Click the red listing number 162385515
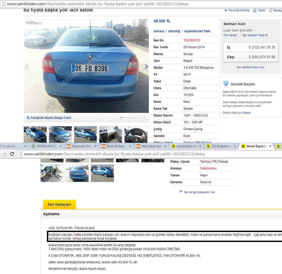The height and width of the screenshot is (274, 282). click(192, 40)
